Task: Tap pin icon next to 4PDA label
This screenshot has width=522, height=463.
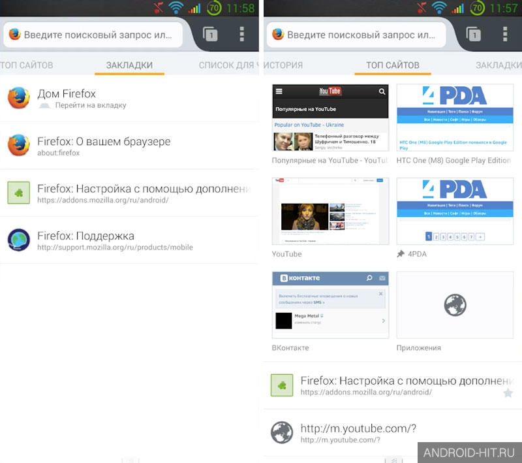Action: tap(401, 254)
